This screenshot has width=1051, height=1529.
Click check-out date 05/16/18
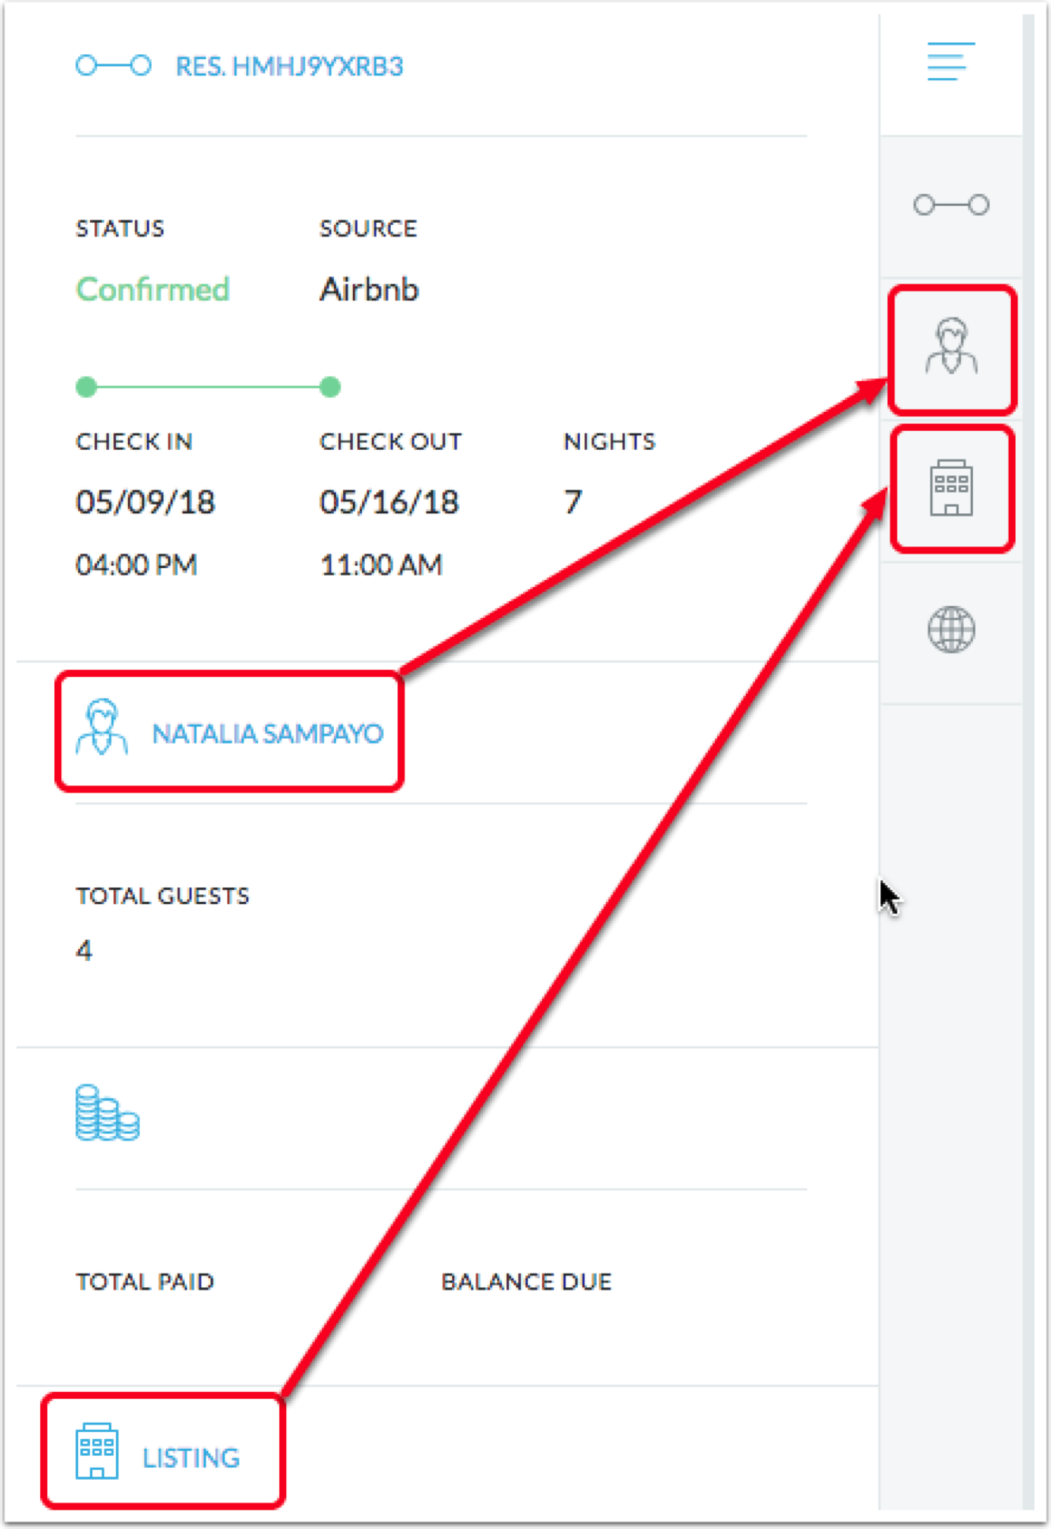tap(389, 502)
